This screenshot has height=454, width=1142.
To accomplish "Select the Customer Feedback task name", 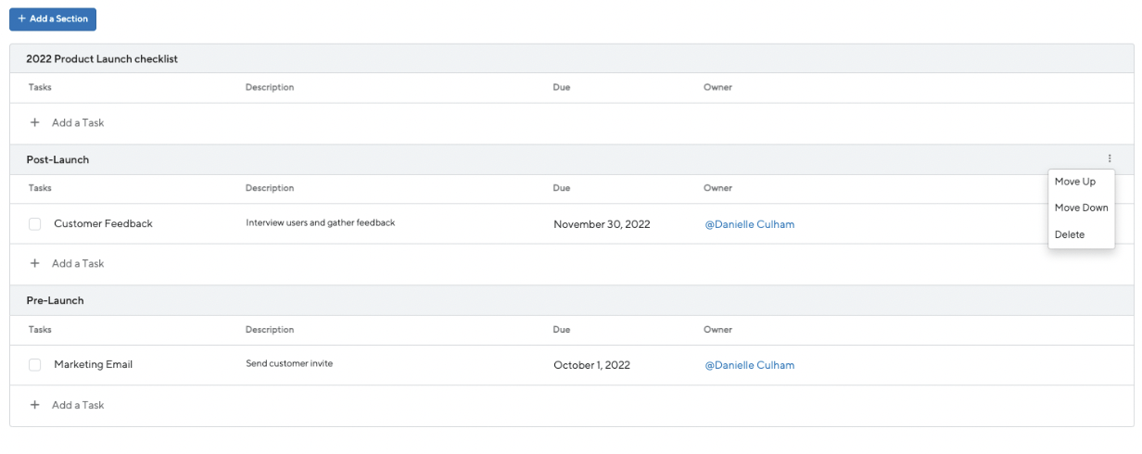I will point(103,223).
